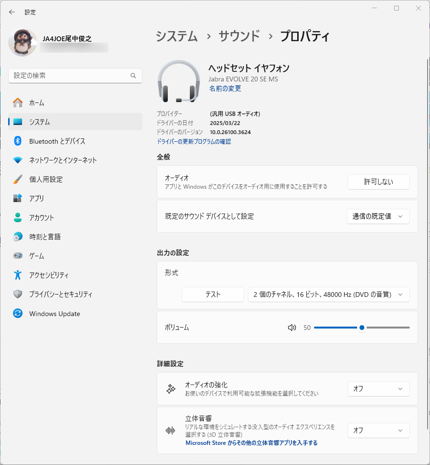The width and height of the screenshot is (430, 465).
Task: Click the 名前の変更 link
Action: coord(225,89)
